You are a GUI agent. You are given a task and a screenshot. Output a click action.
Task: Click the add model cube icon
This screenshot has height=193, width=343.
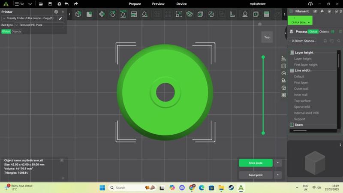click(78, 14)
